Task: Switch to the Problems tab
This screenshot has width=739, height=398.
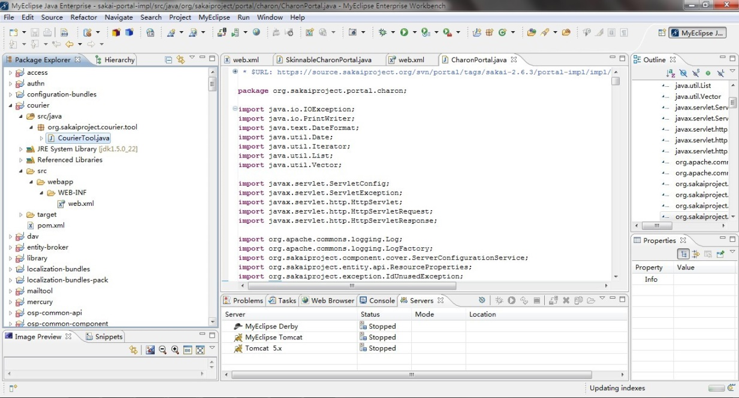Action: [243, 300]
